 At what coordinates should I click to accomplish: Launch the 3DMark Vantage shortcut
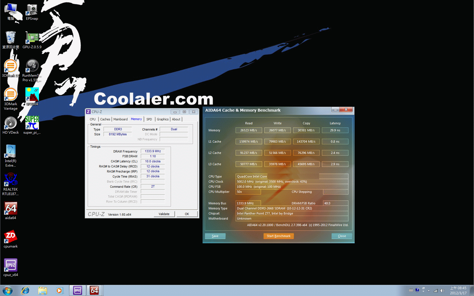pos(11,99)
